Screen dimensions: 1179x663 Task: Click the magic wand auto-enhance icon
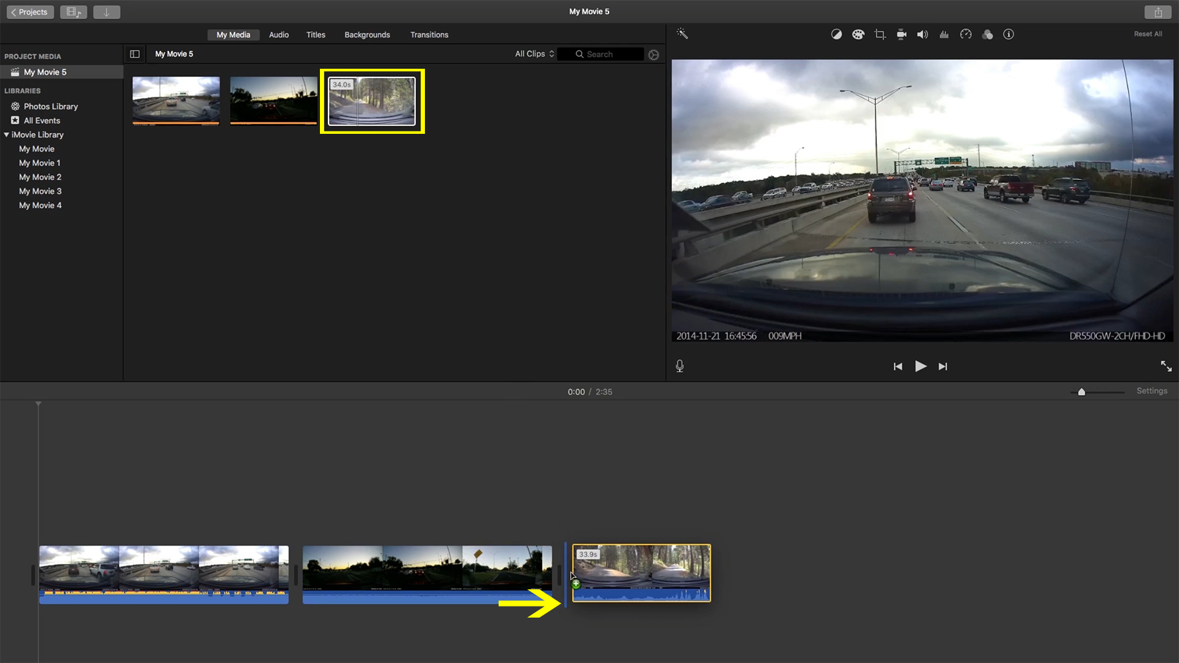point(682,34)
